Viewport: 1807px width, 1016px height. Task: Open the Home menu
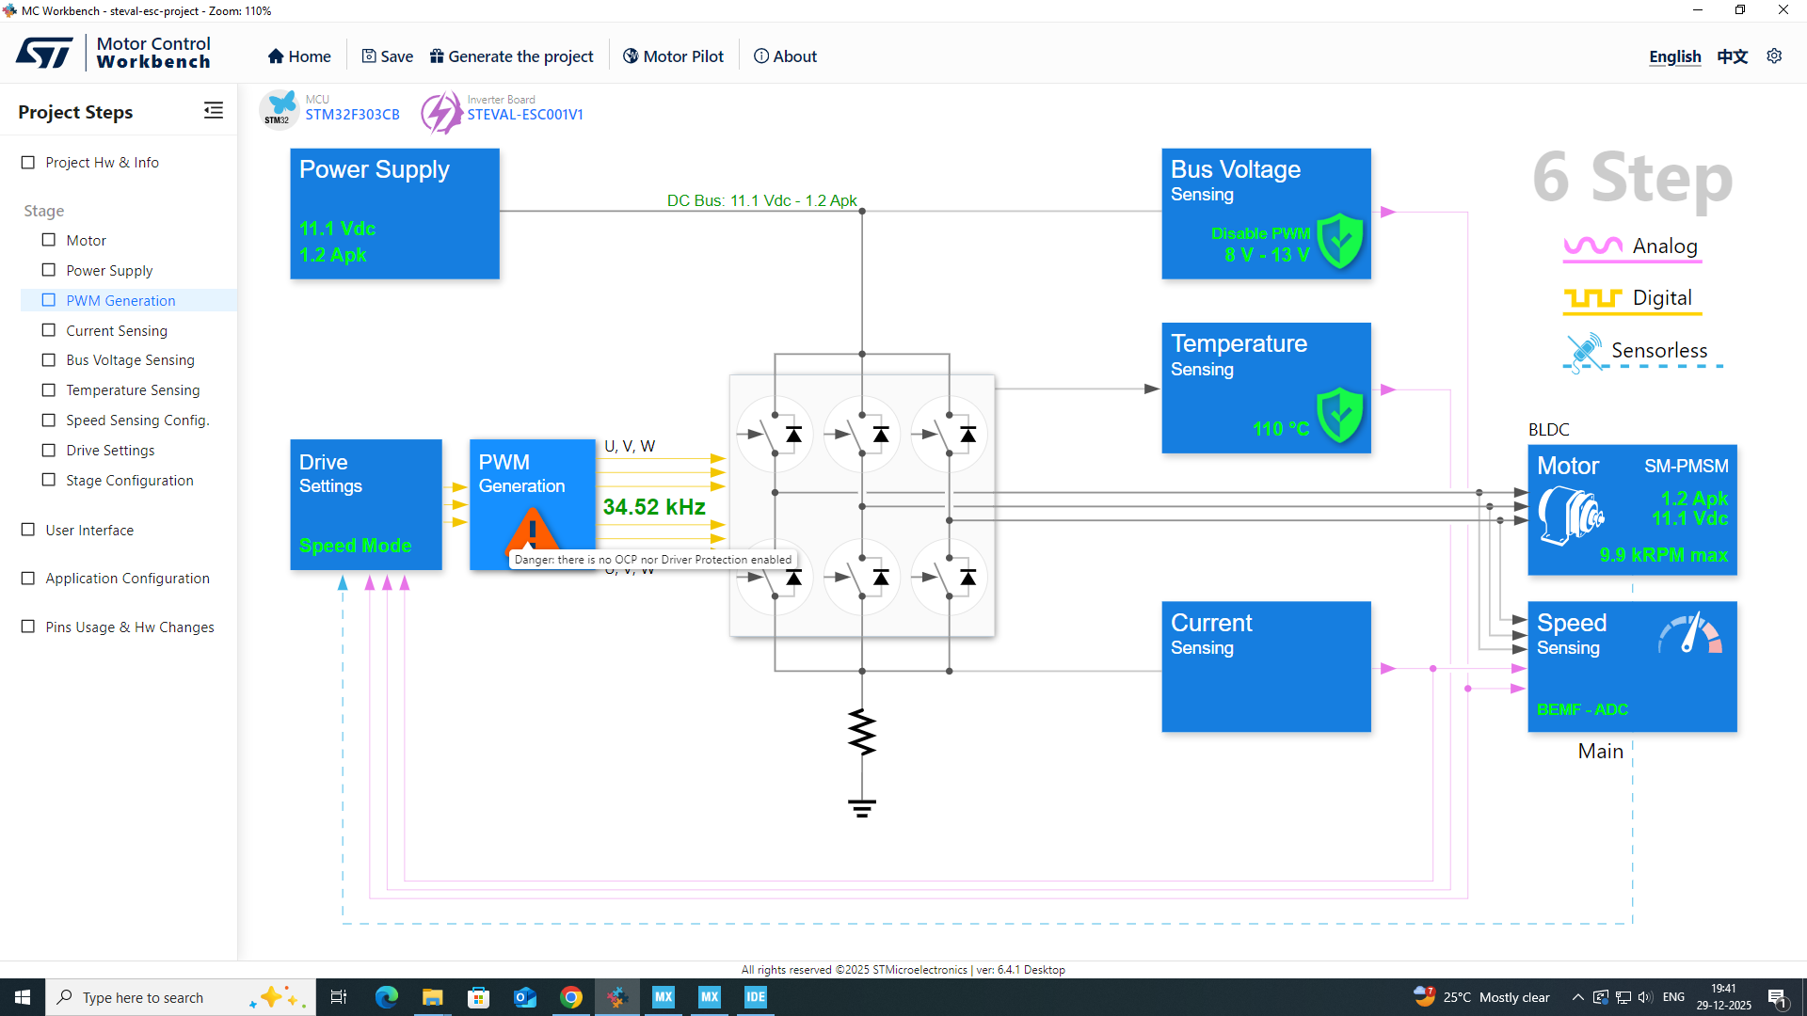coord(299,56)
